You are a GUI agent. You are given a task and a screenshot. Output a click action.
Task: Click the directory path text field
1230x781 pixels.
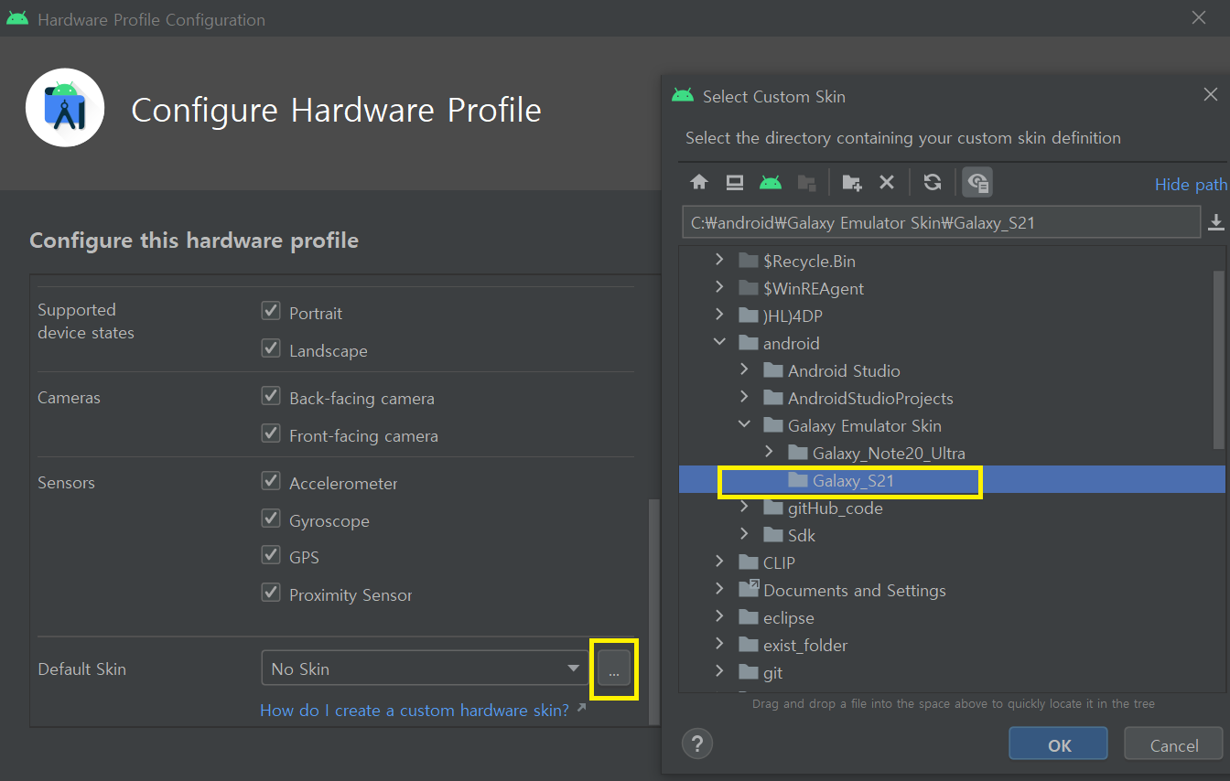point(940,222)
